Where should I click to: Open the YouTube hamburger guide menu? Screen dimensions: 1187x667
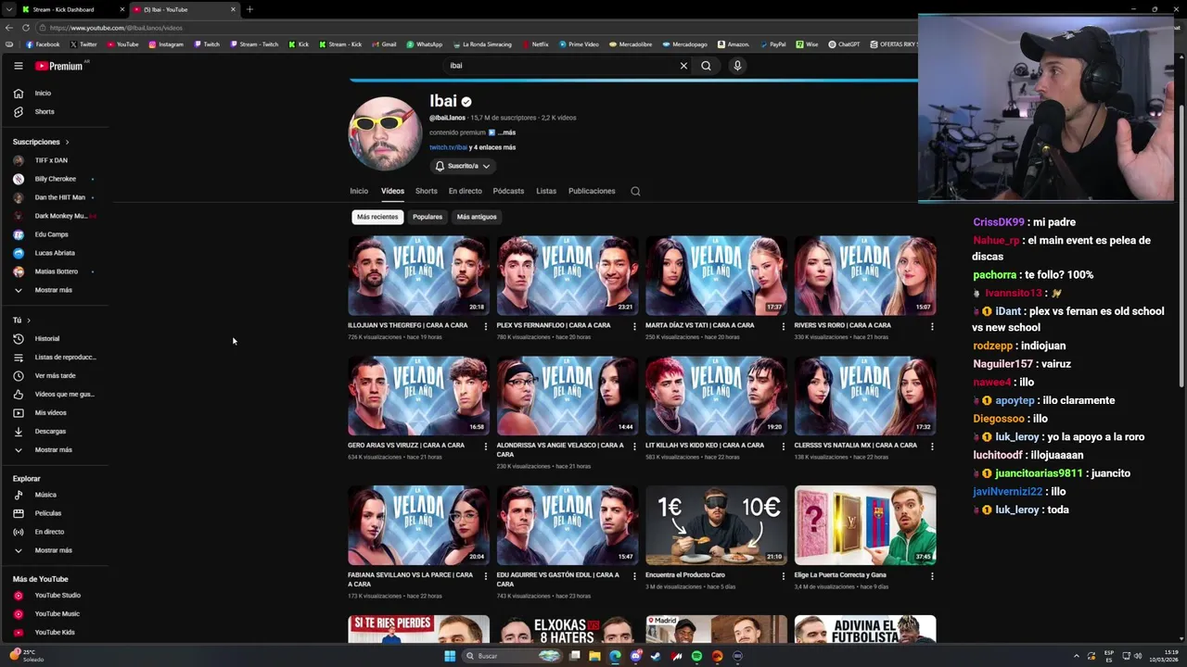pos(18,66)
